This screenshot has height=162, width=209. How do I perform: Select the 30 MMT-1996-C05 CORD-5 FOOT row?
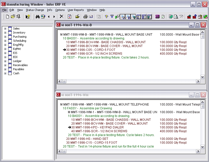pos(91,50)
